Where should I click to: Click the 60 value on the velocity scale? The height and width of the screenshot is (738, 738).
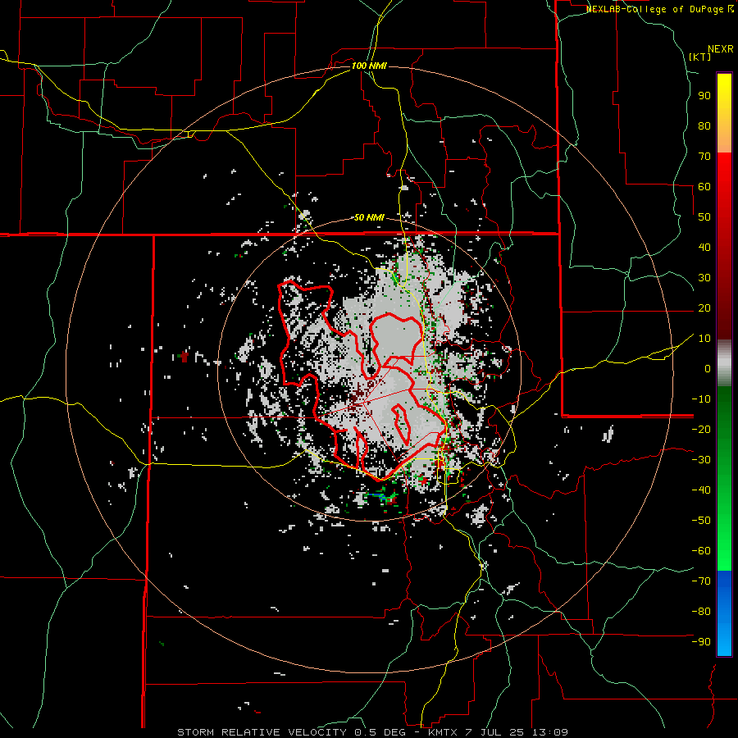coord(704,187)
